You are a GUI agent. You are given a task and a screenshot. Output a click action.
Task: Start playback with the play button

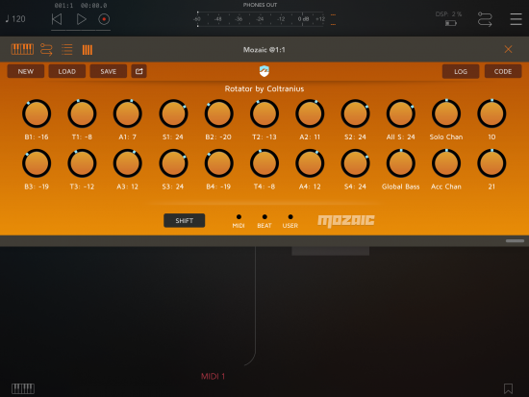81,19
